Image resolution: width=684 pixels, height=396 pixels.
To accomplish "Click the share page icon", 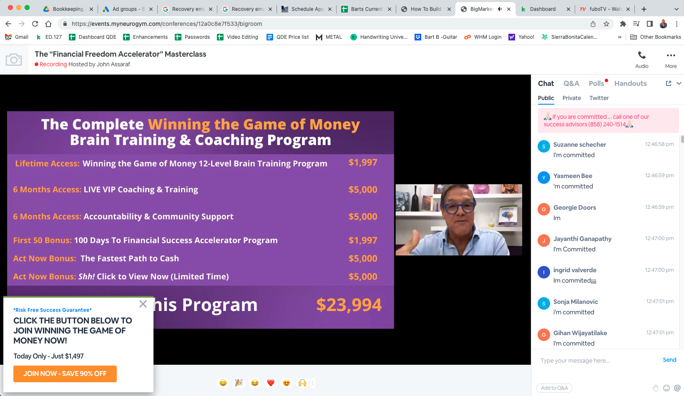I will point(593,24).
